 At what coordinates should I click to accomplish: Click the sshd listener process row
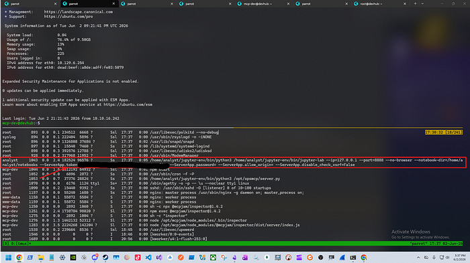pos(136,188)
